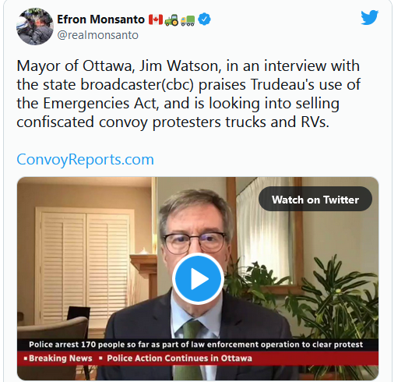Open the ConvoyReports.com link
The width and height of the screenshot is (419, 382).
click(x=85, y=160)
